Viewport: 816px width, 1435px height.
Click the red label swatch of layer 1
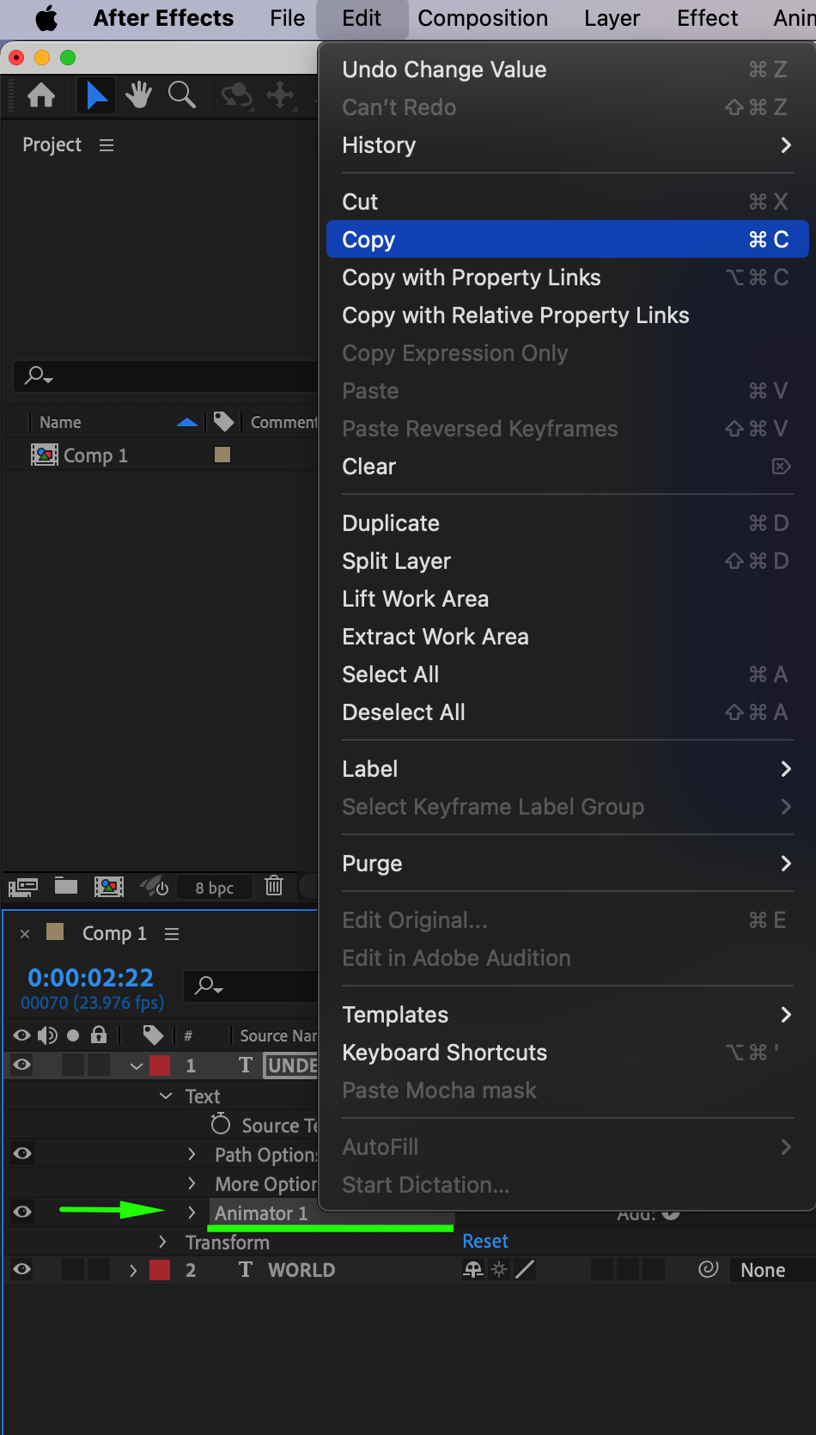[160, 1066]
